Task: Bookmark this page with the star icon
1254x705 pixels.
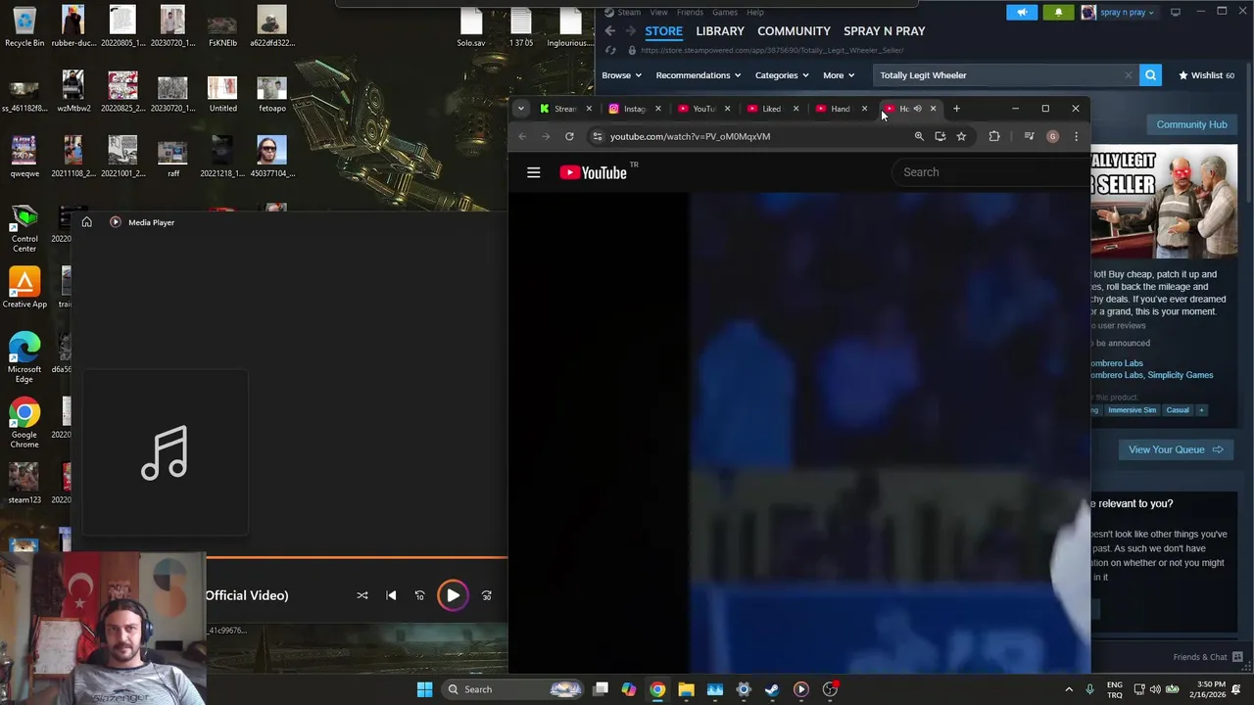Action: click(x=961, y=137)
